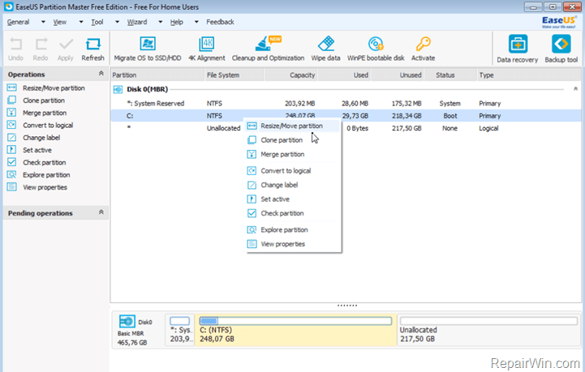
Task: Sort by the Capacity column header
Action: [290, 75]
